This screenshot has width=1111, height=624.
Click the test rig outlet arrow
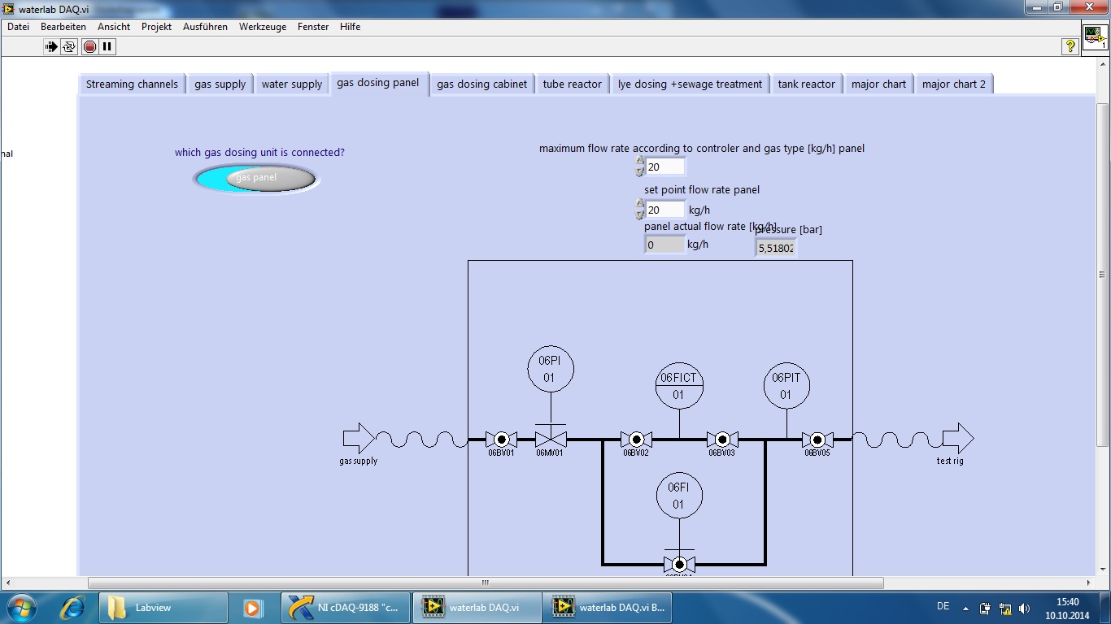point(957,439)
